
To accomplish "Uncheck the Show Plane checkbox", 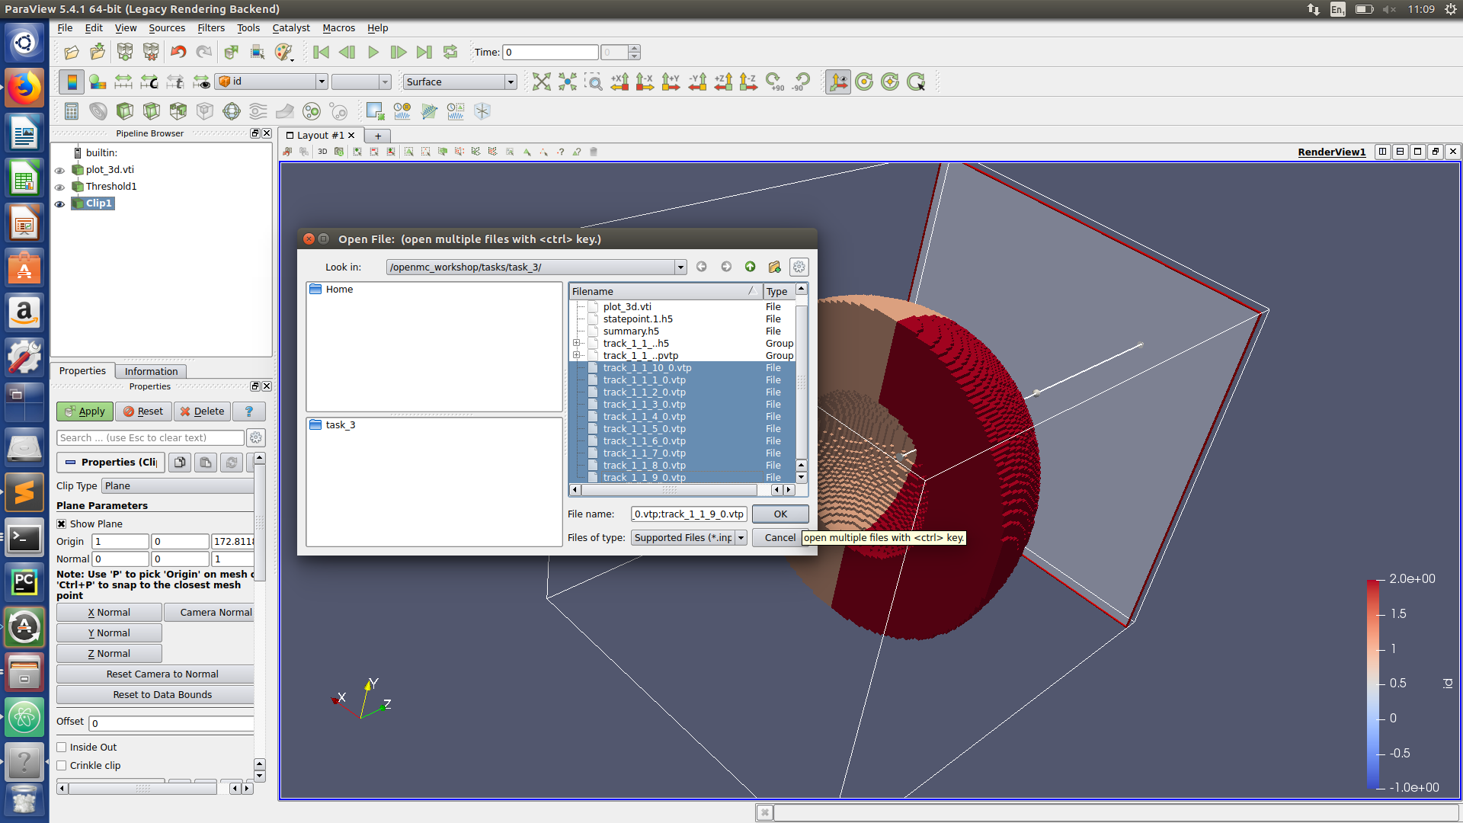I will [62, 524].
